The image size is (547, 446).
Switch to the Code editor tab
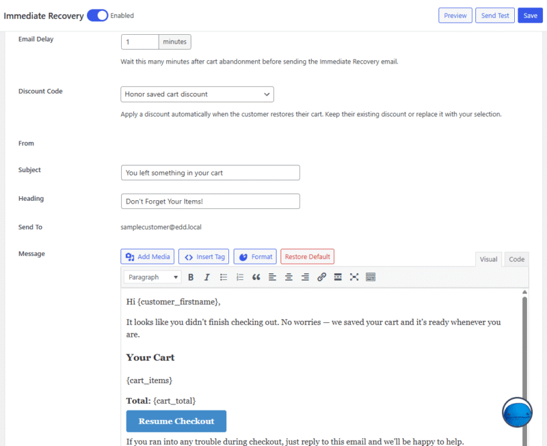[x=516, y=260]
